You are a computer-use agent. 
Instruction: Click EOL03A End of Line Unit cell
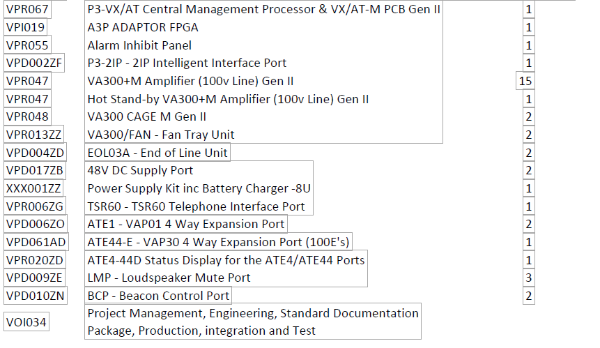pyautogui.click(x=157, y=153)
